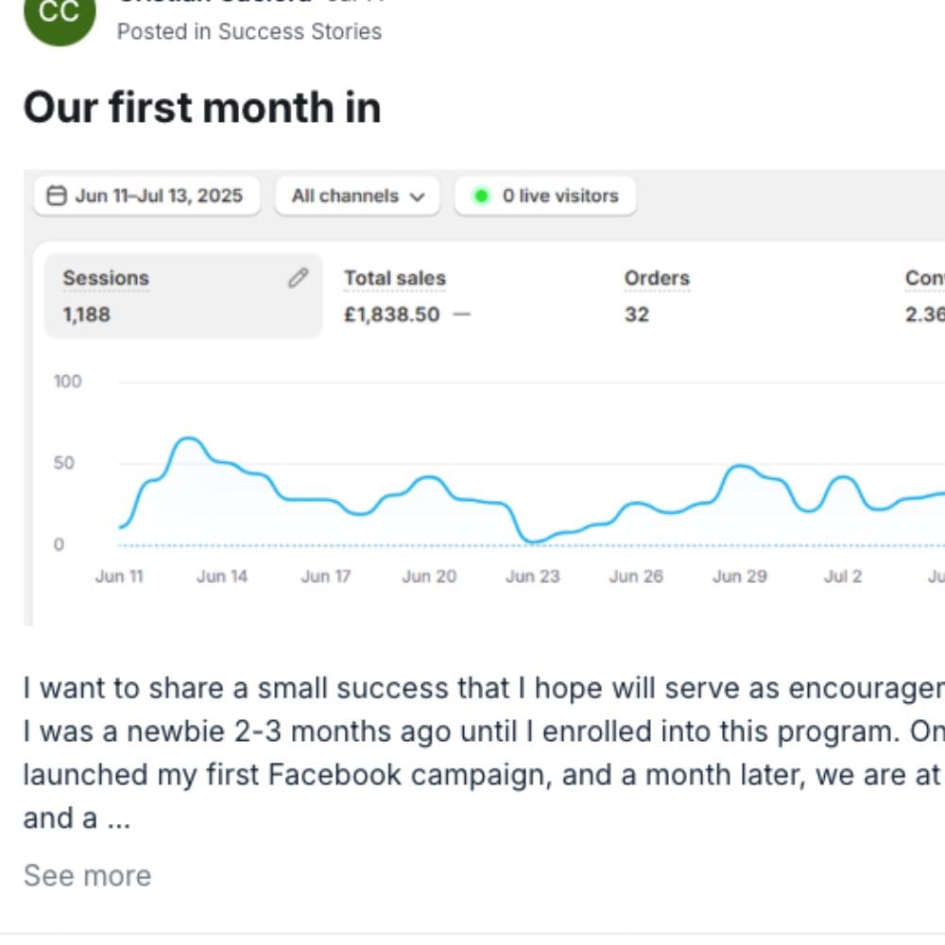
Task: Click the 0 live visitors button
Action: point(545,197)
